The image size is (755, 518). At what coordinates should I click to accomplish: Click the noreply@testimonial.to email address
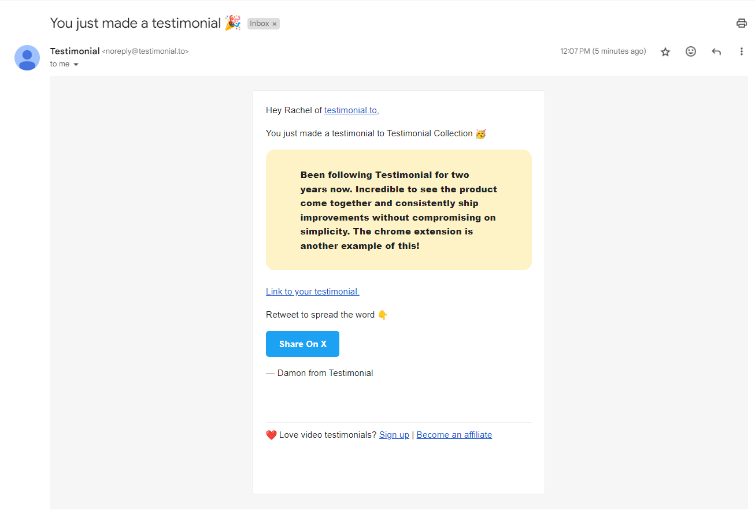146,51
